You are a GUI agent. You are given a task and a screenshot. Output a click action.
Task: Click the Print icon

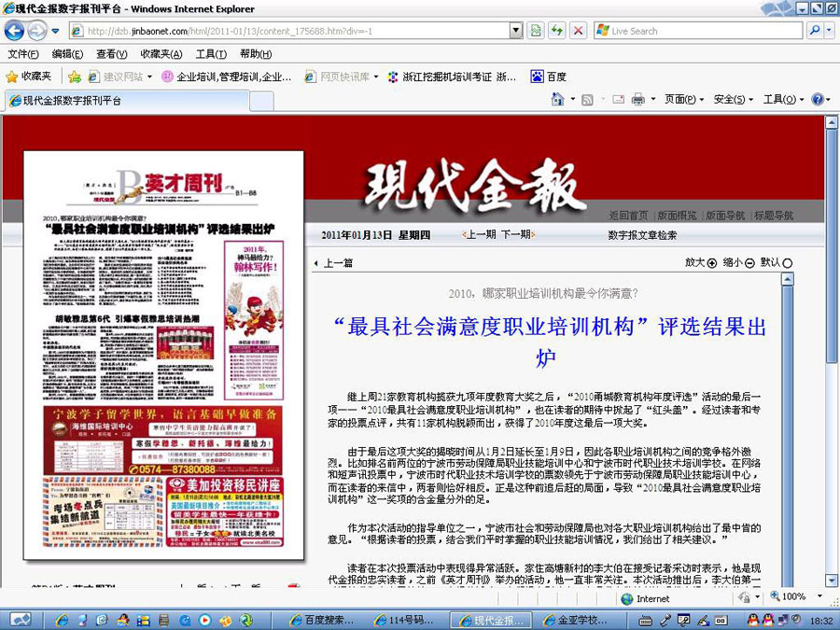click(x=637, y=100)
